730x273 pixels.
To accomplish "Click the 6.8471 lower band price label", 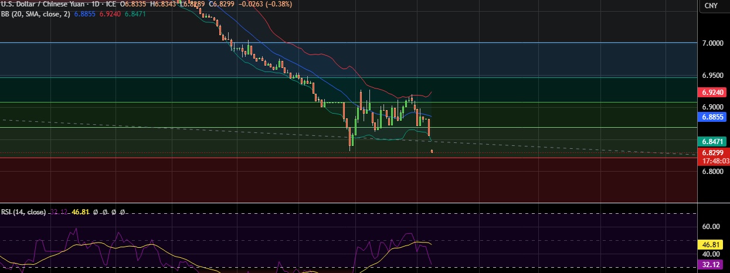I will coord(711,142).
